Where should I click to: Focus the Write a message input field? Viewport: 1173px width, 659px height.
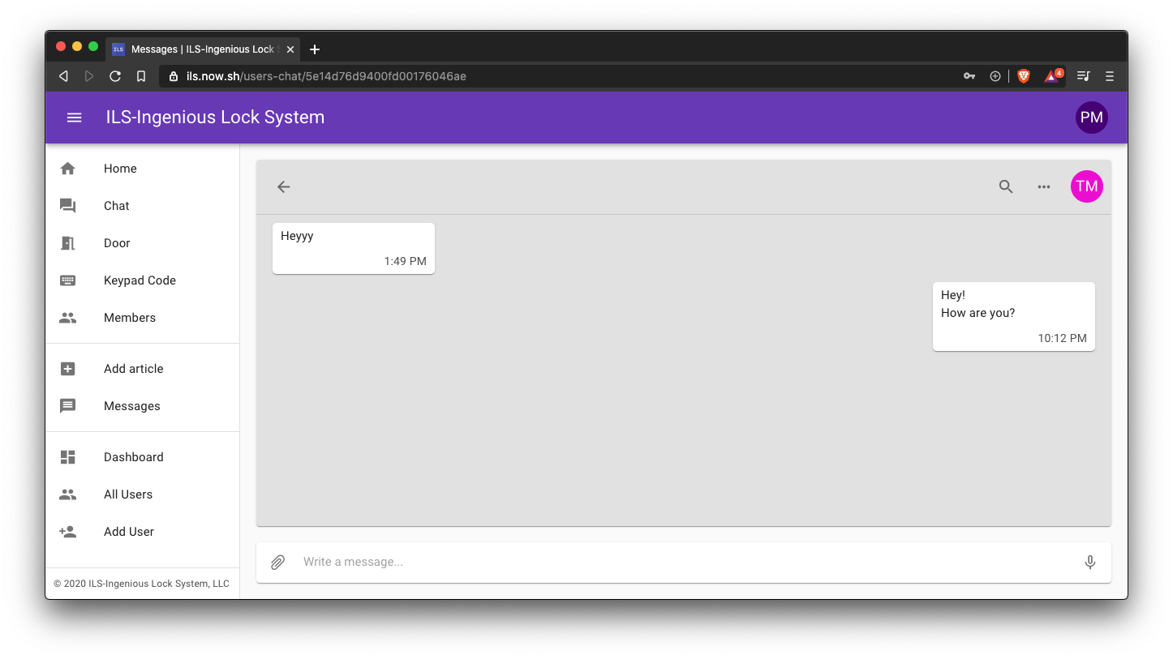[x=681, y=562]
